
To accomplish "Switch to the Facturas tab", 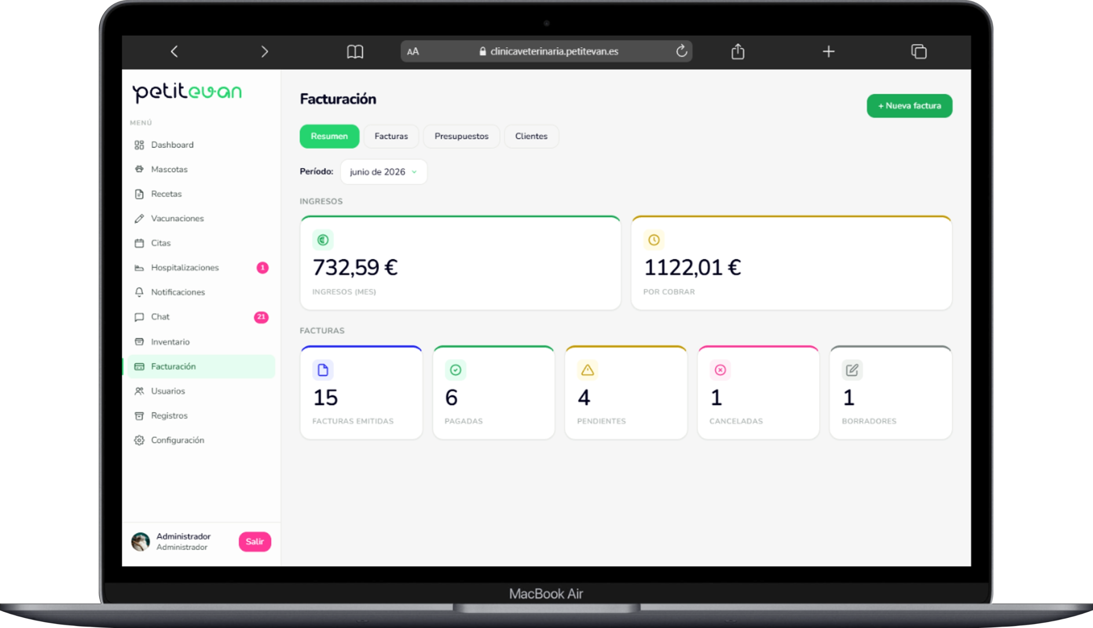I will [391, 136].
